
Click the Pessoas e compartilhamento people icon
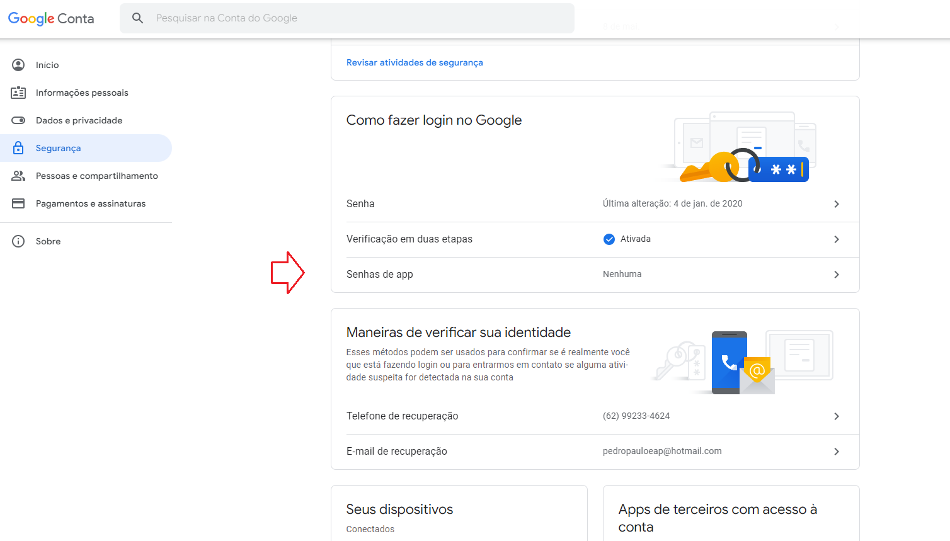click(18, 176)
